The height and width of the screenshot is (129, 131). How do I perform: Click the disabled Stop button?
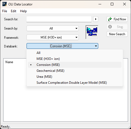[117, 27]
